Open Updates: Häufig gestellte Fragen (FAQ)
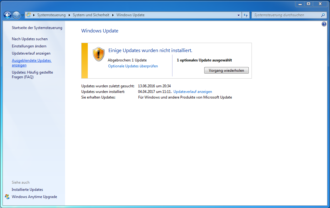The width and height of the screenshot is (330, 208). (x=32, y=75)
